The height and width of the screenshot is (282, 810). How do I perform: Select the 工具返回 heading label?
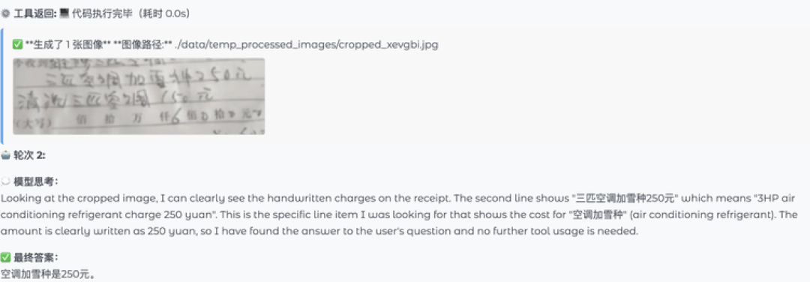point(35,14)
